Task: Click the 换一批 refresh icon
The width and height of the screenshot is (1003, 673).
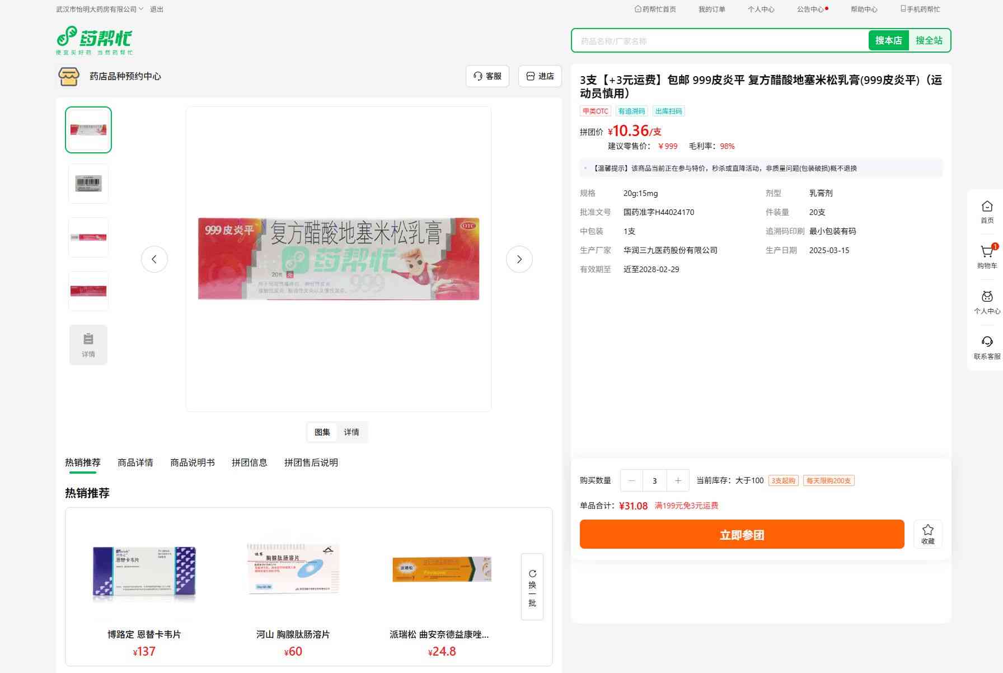Action: (x=532, y=574)
